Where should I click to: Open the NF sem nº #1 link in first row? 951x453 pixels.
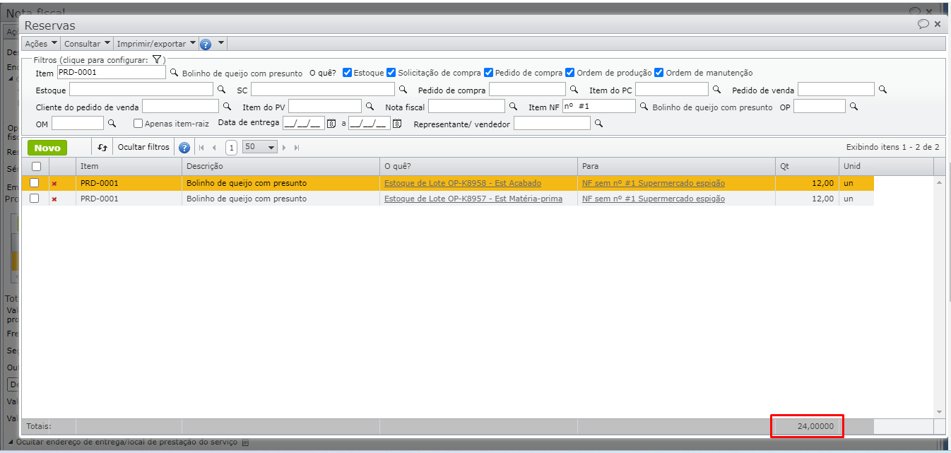[x=654, y=183]
